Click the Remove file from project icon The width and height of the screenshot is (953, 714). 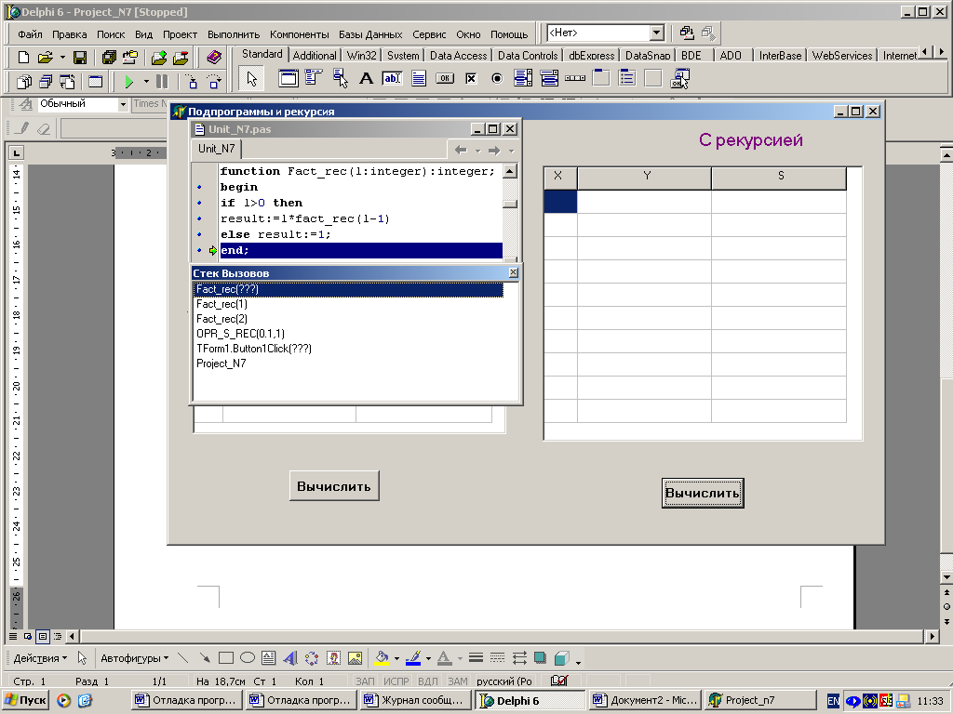pos(181,58)
